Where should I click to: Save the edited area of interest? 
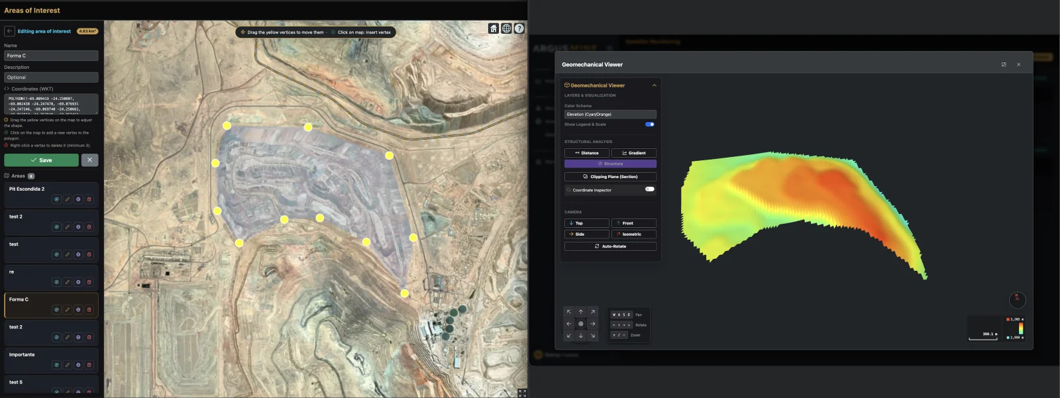(41, 160)
